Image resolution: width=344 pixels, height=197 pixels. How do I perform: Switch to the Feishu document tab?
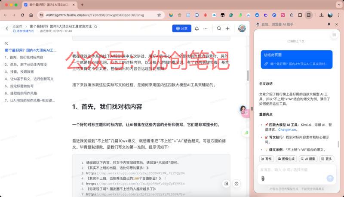(49, 5)
